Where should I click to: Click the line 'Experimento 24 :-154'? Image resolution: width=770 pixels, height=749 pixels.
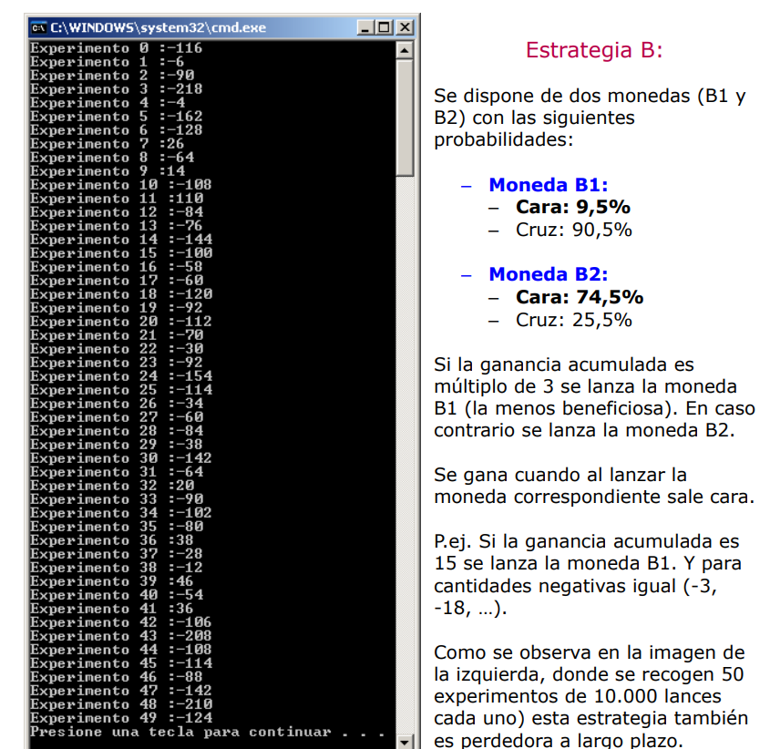pyautogui.click(x=121, y=376)
